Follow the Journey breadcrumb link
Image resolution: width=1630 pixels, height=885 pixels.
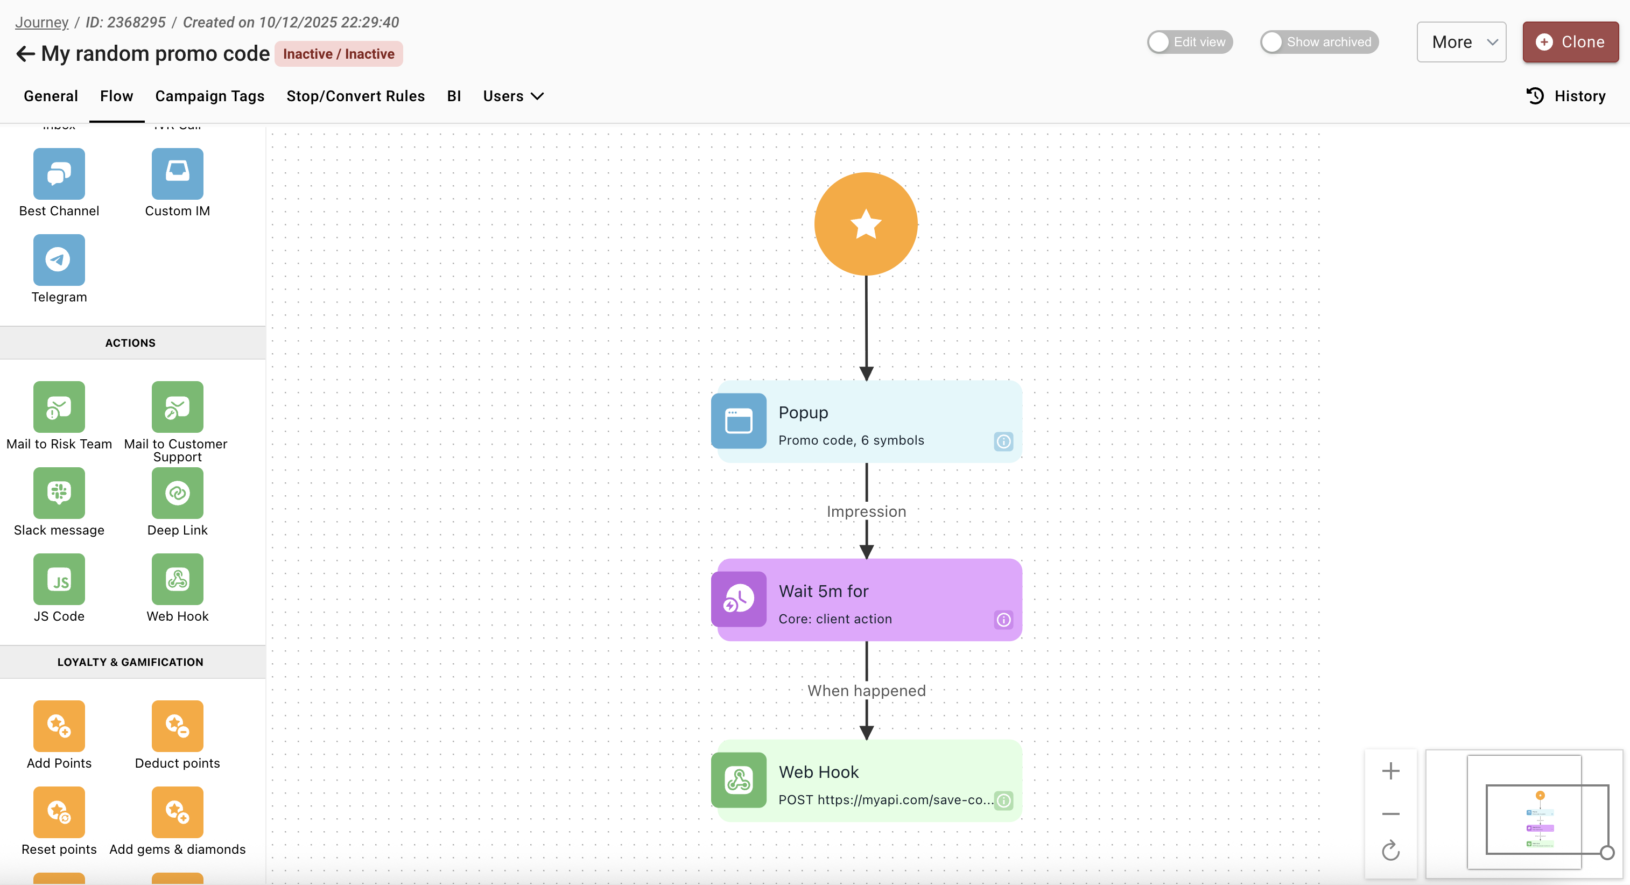(42, 22)
